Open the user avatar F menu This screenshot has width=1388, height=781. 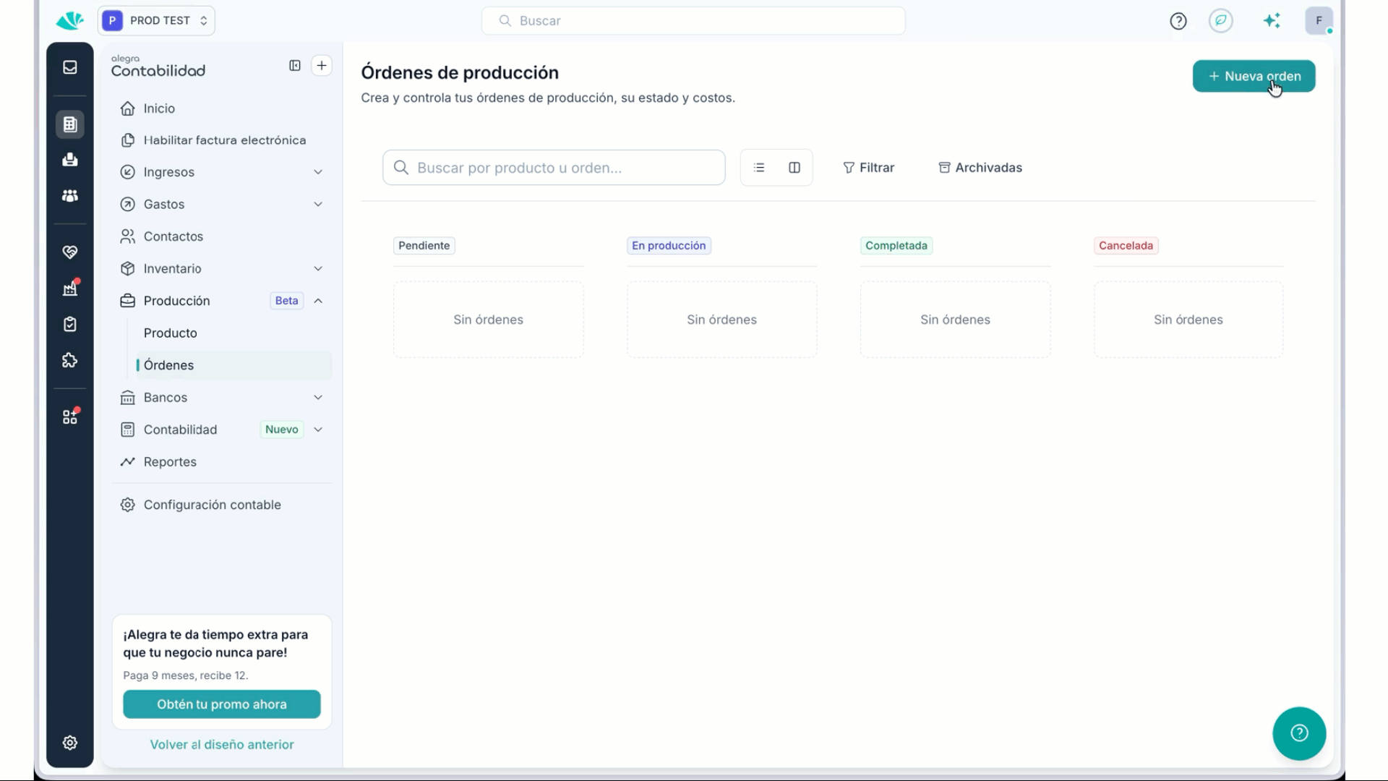point(1319,21)
